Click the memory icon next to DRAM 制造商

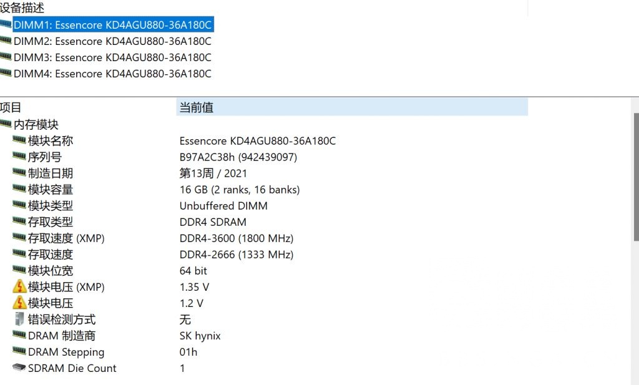coord(19,336)
